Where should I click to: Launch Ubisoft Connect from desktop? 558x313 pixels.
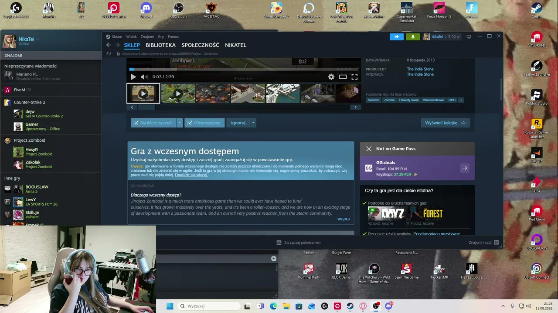[x=537, y=271]
